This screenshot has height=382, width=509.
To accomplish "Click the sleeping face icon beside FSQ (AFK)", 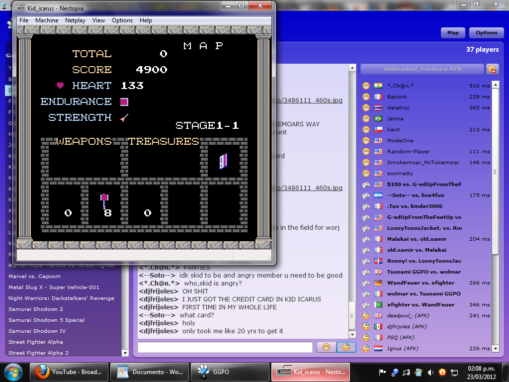I will 366,338.
